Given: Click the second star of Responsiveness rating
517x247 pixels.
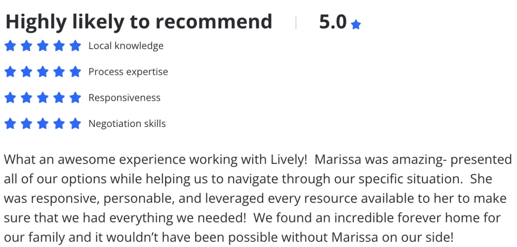Looking at the screenshot, I should [x=26, y=98].
